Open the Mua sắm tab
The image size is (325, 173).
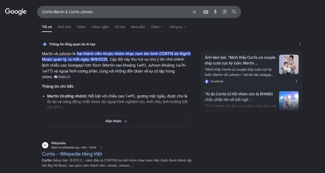pos(138,27)
